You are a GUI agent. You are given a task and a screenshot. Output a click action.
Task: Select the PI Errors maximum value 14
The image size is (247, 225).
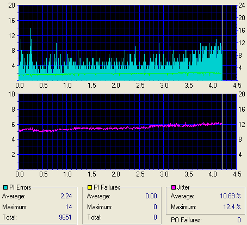pyautogui.click(x=69, y=207)
